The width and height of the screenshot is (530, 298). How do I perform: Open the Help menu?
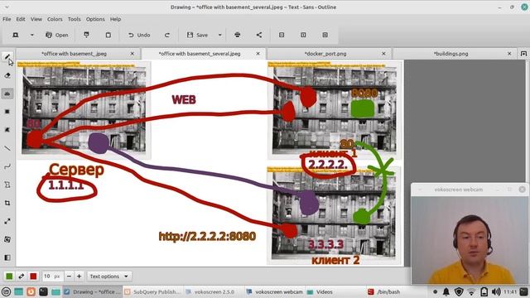(115, 19)
